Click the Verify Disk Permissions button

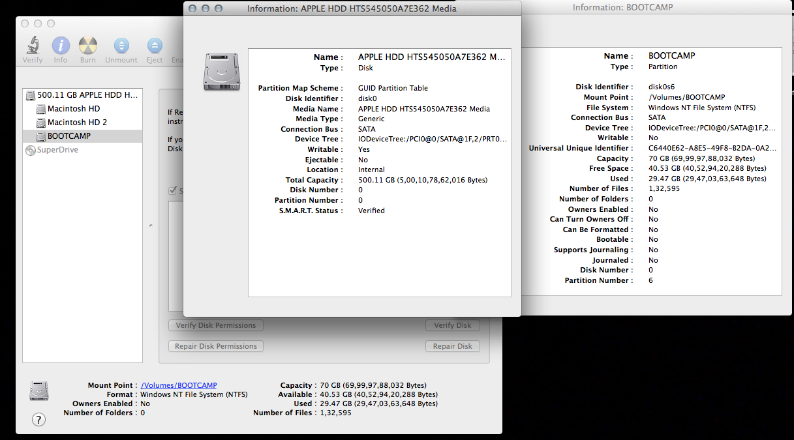coord(216,325)
